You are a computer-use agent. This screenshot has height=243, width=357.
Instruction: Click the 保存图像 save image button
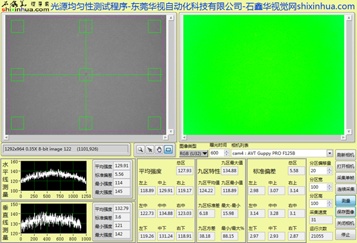point(345,212)
